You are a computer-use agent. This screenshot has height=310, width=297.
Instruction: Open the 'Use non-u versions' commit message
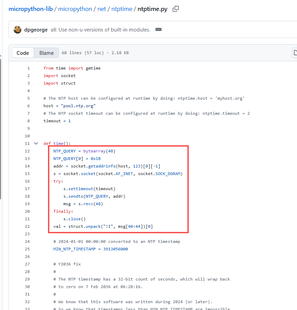coord(104,30)
